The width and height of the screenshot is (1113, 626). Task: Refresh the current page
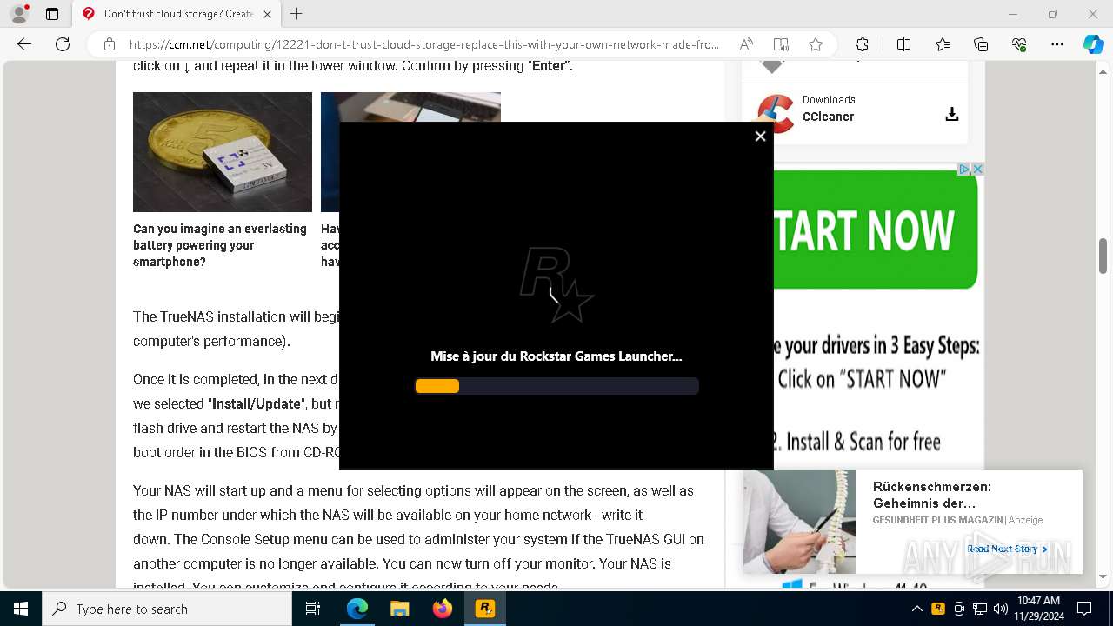point(63,44)
